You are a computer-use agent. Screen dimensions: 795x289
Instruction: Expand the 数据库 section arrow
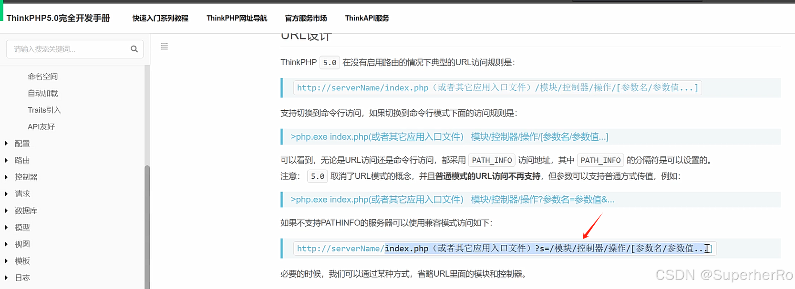pyautogui.click(x=6, y=211)
